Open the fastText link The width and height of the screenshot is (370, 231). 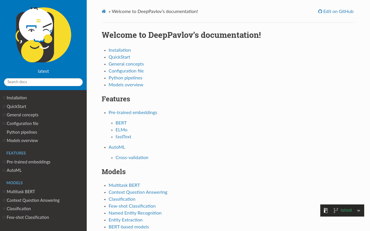coord(123,137)
